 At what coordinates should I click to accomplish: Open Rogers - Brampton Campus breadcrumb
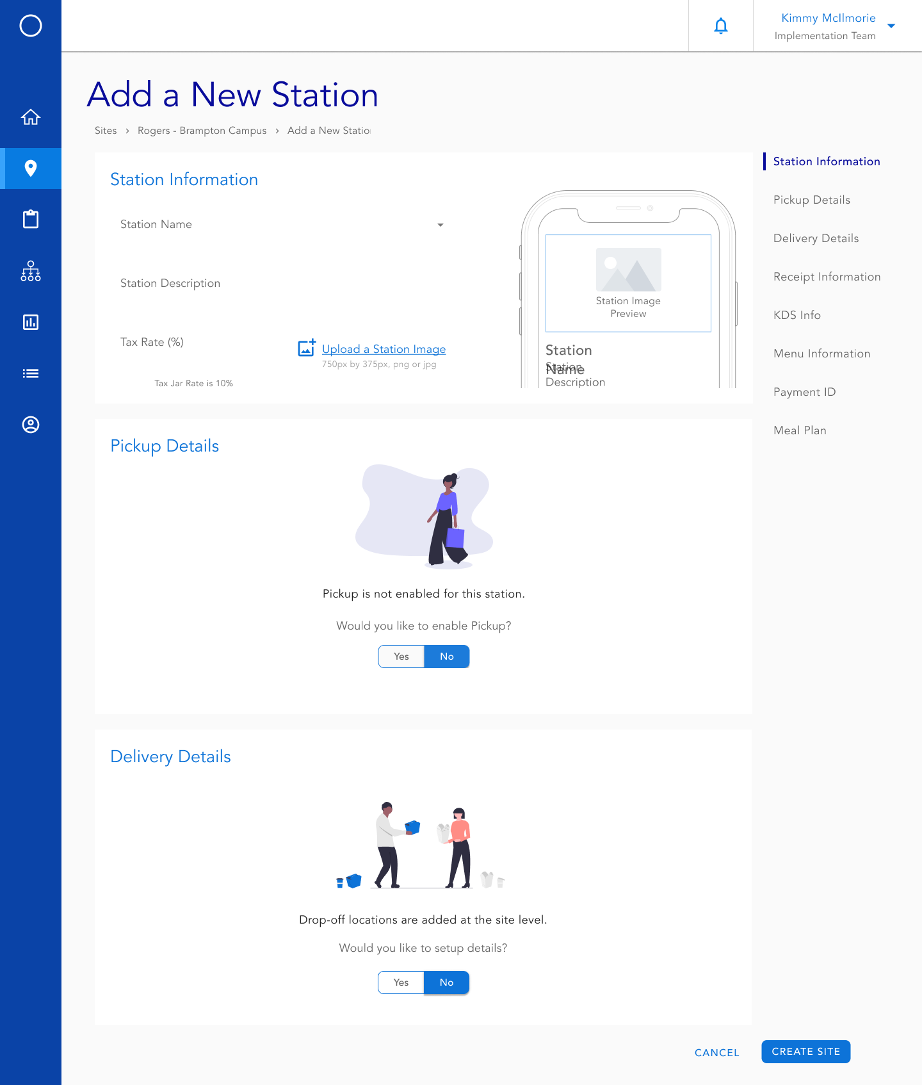[202, 131]
